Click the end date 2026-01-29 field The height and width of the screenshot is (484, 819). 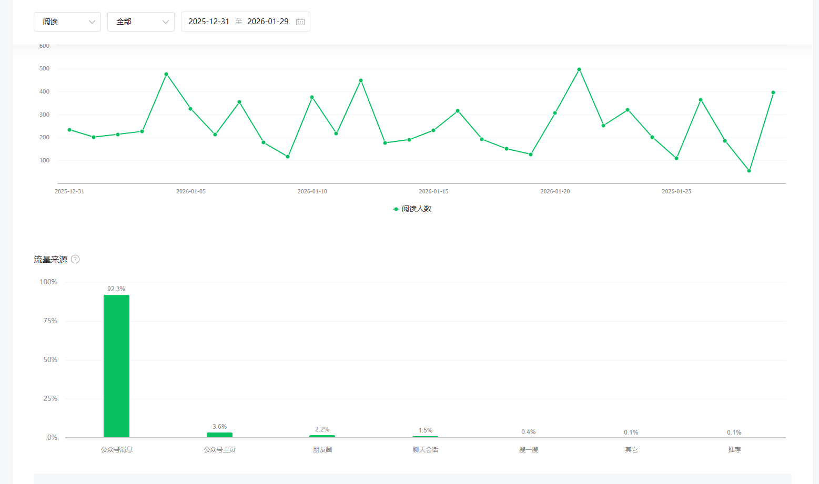tap(268, 22)
